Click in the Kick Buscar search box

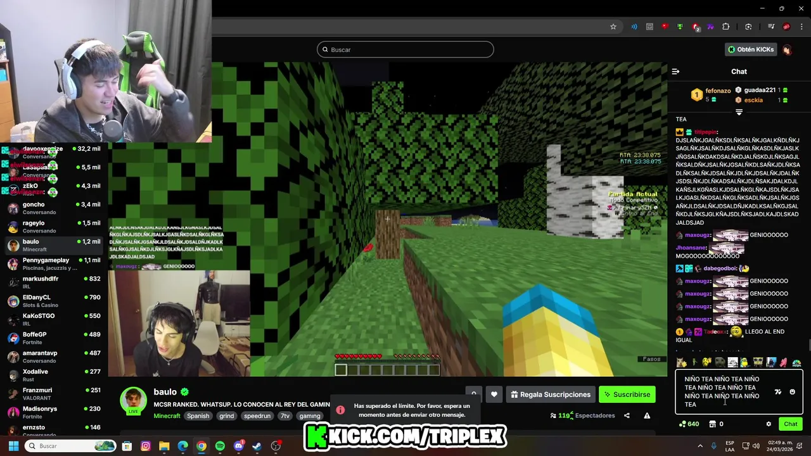[x=405, y=49]
